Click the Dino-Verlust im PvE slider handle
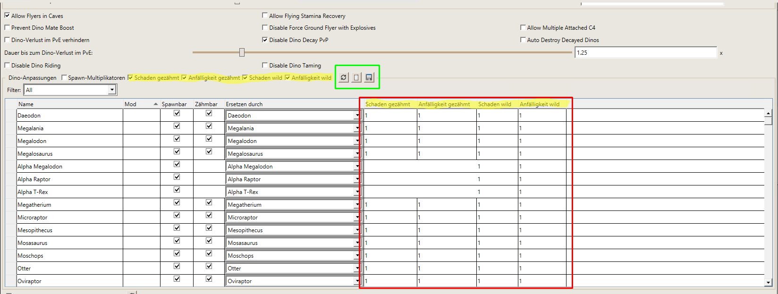Screen dimensions: 778x294 pos(242,52)
